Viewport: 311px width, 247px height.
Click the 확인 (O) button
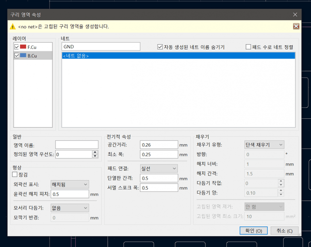click(253, 231)
